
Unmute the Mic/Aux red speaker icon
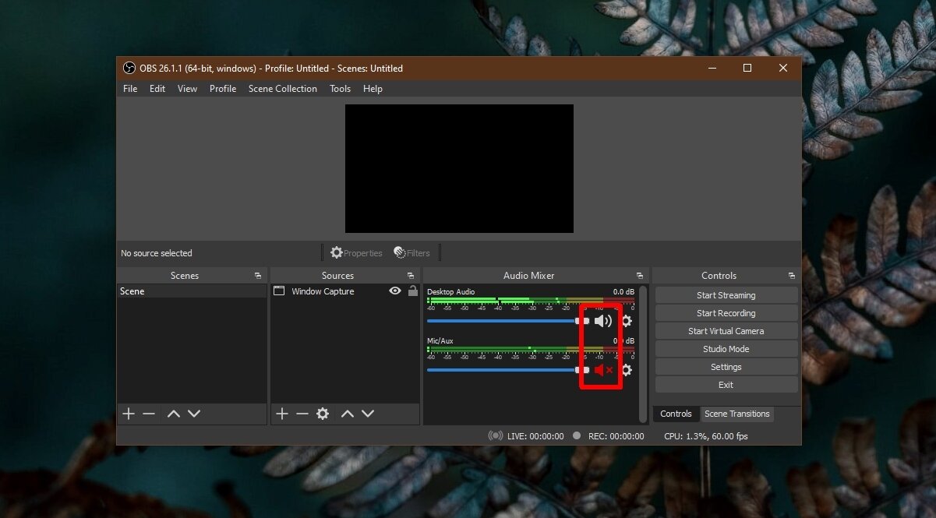tap(602, 370)
